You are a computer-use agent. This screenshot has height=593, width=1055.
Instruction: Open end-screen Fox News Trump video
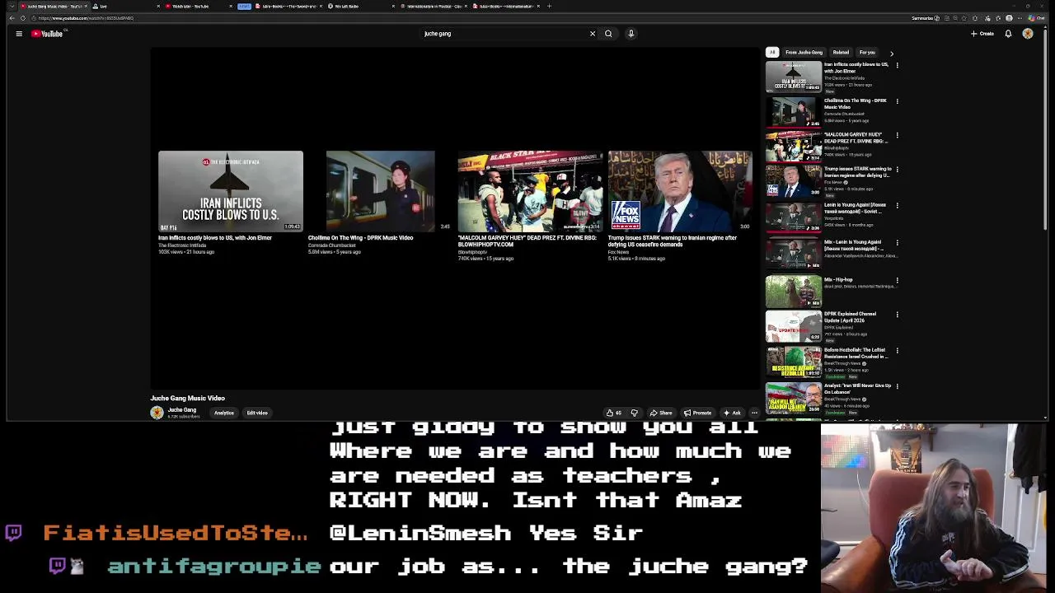click(x=680, y=191)
